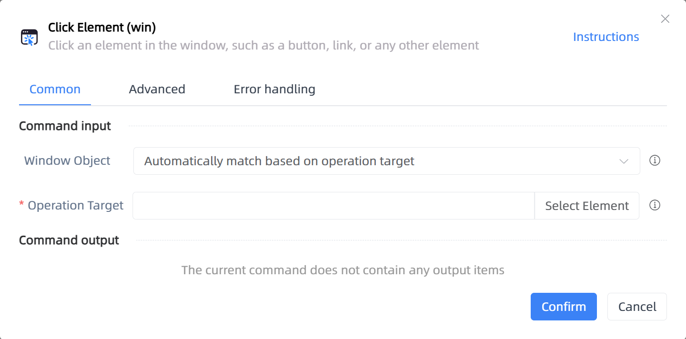The height and width of the screenshot is (339, 686).
Task: Confirm the command settings
Action: coord(564,307)
